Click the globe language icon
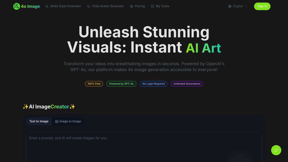Image resolution: width=288 pixels, height=162 pixels. [230, 6]
